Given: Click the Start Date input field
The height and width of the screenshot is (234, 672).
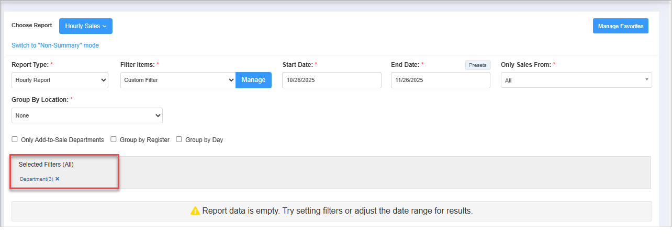Looking at the screenshot, I should (332, 80).
